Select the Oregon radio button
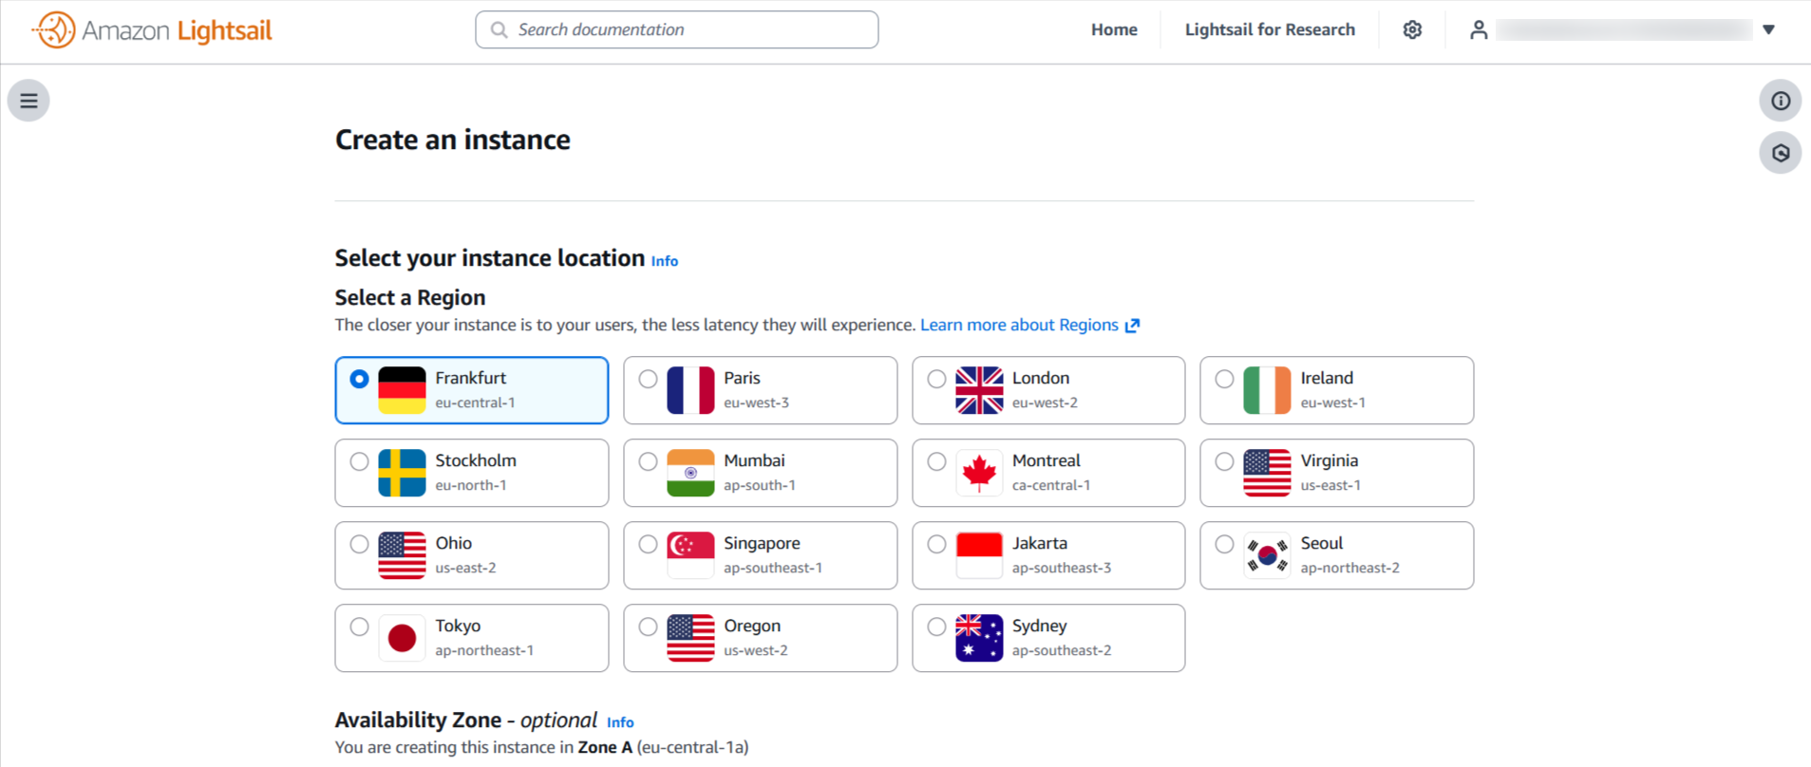Viewport: 1811px width, 767px height. (x=648, y=627)
